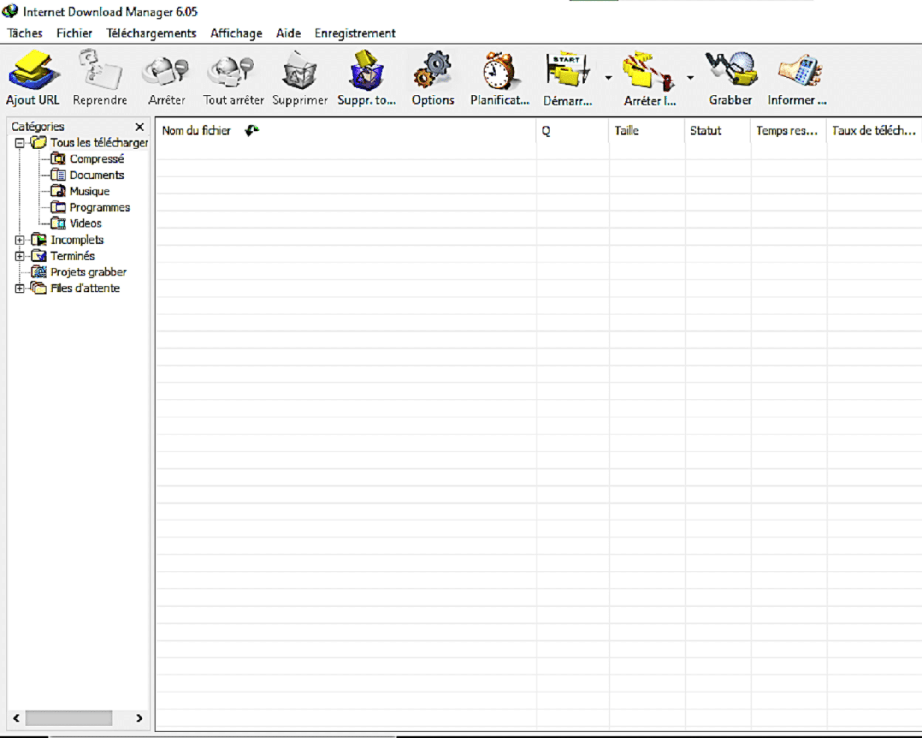Open the dropdown arrow next to Arrêter l...

coord(690,78)
